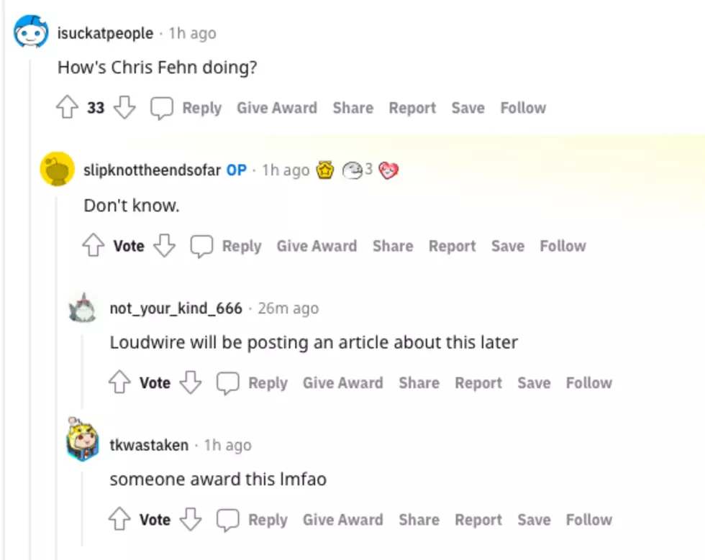This screenshot has height=560, width=705.
Task: Give Award to isuckatpeople's comment
Action: pyautogui.click(x=277, y=108)
